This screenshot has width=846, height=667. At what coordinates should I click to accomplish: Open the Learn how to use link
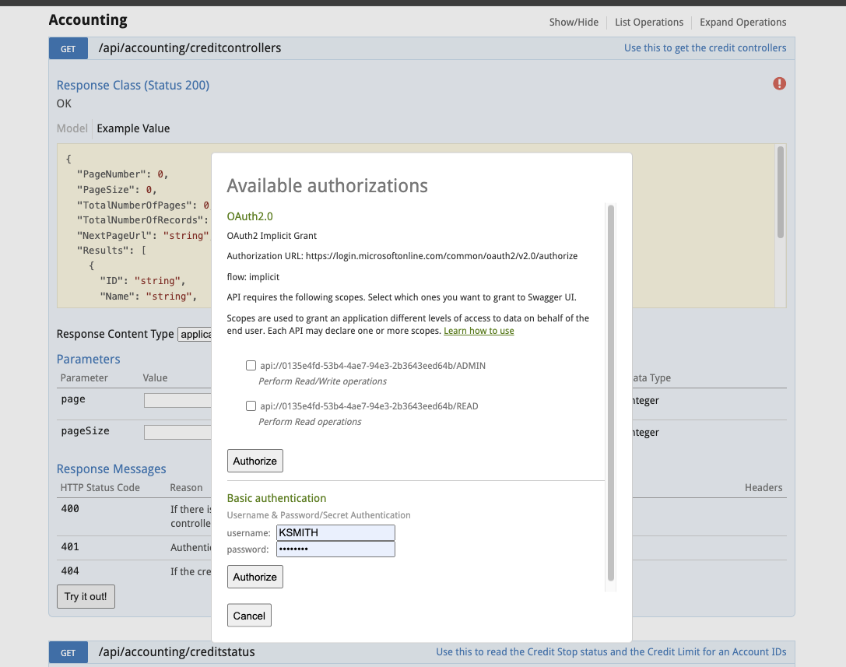(x=479, y=331)
